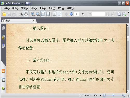130x98 pixels.
Task: Click the window layout sidebar icon
Action: tap(3, 80)
